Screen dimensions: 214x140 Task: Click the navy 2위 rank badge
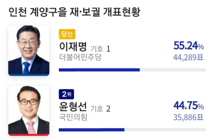(67, 95)
